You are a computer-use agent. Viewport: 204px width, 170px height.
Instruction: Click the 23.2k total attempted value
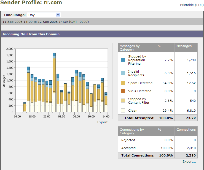[191, 118]
